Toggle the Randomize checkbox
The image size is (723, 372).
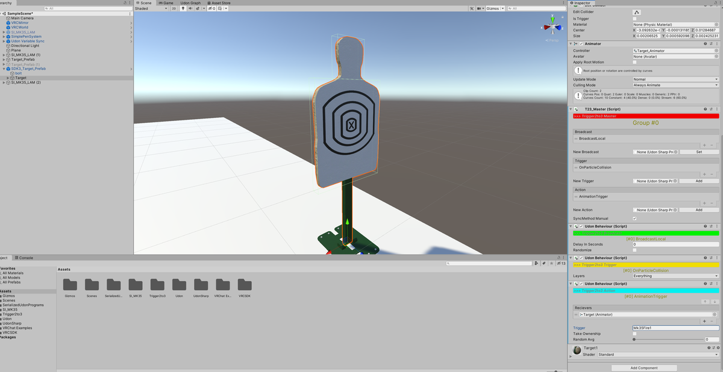point(634,250)
